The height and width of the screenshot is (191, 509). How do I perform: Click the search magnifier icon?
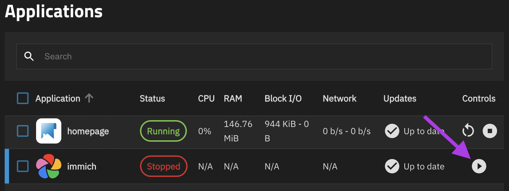[x=29, y=56]
